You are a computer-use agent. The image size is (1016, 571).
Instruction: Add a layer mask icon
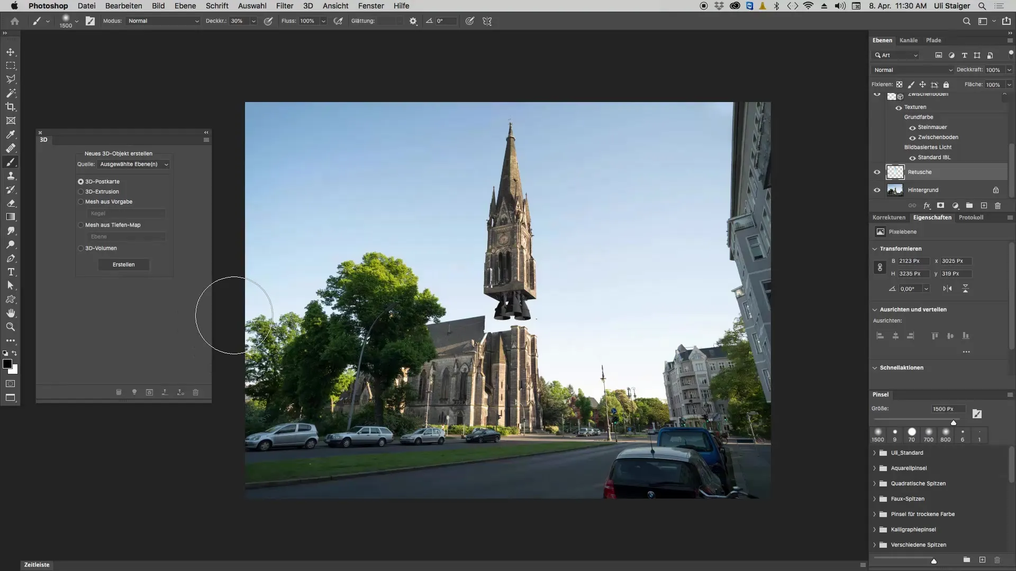tap(940, 206)
